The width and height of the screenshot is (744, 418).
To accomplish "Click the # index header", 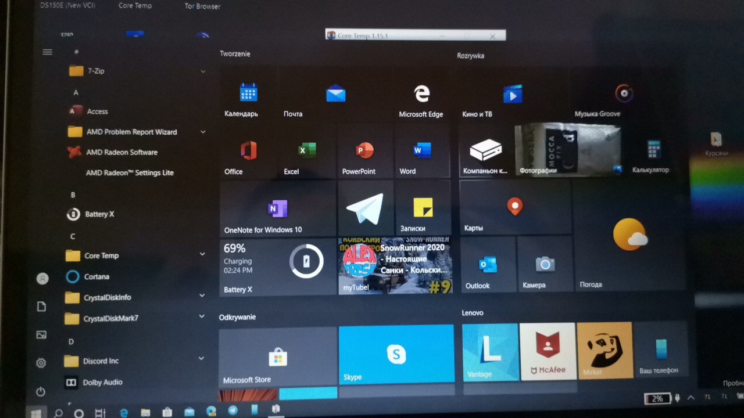I will [76, 52].
